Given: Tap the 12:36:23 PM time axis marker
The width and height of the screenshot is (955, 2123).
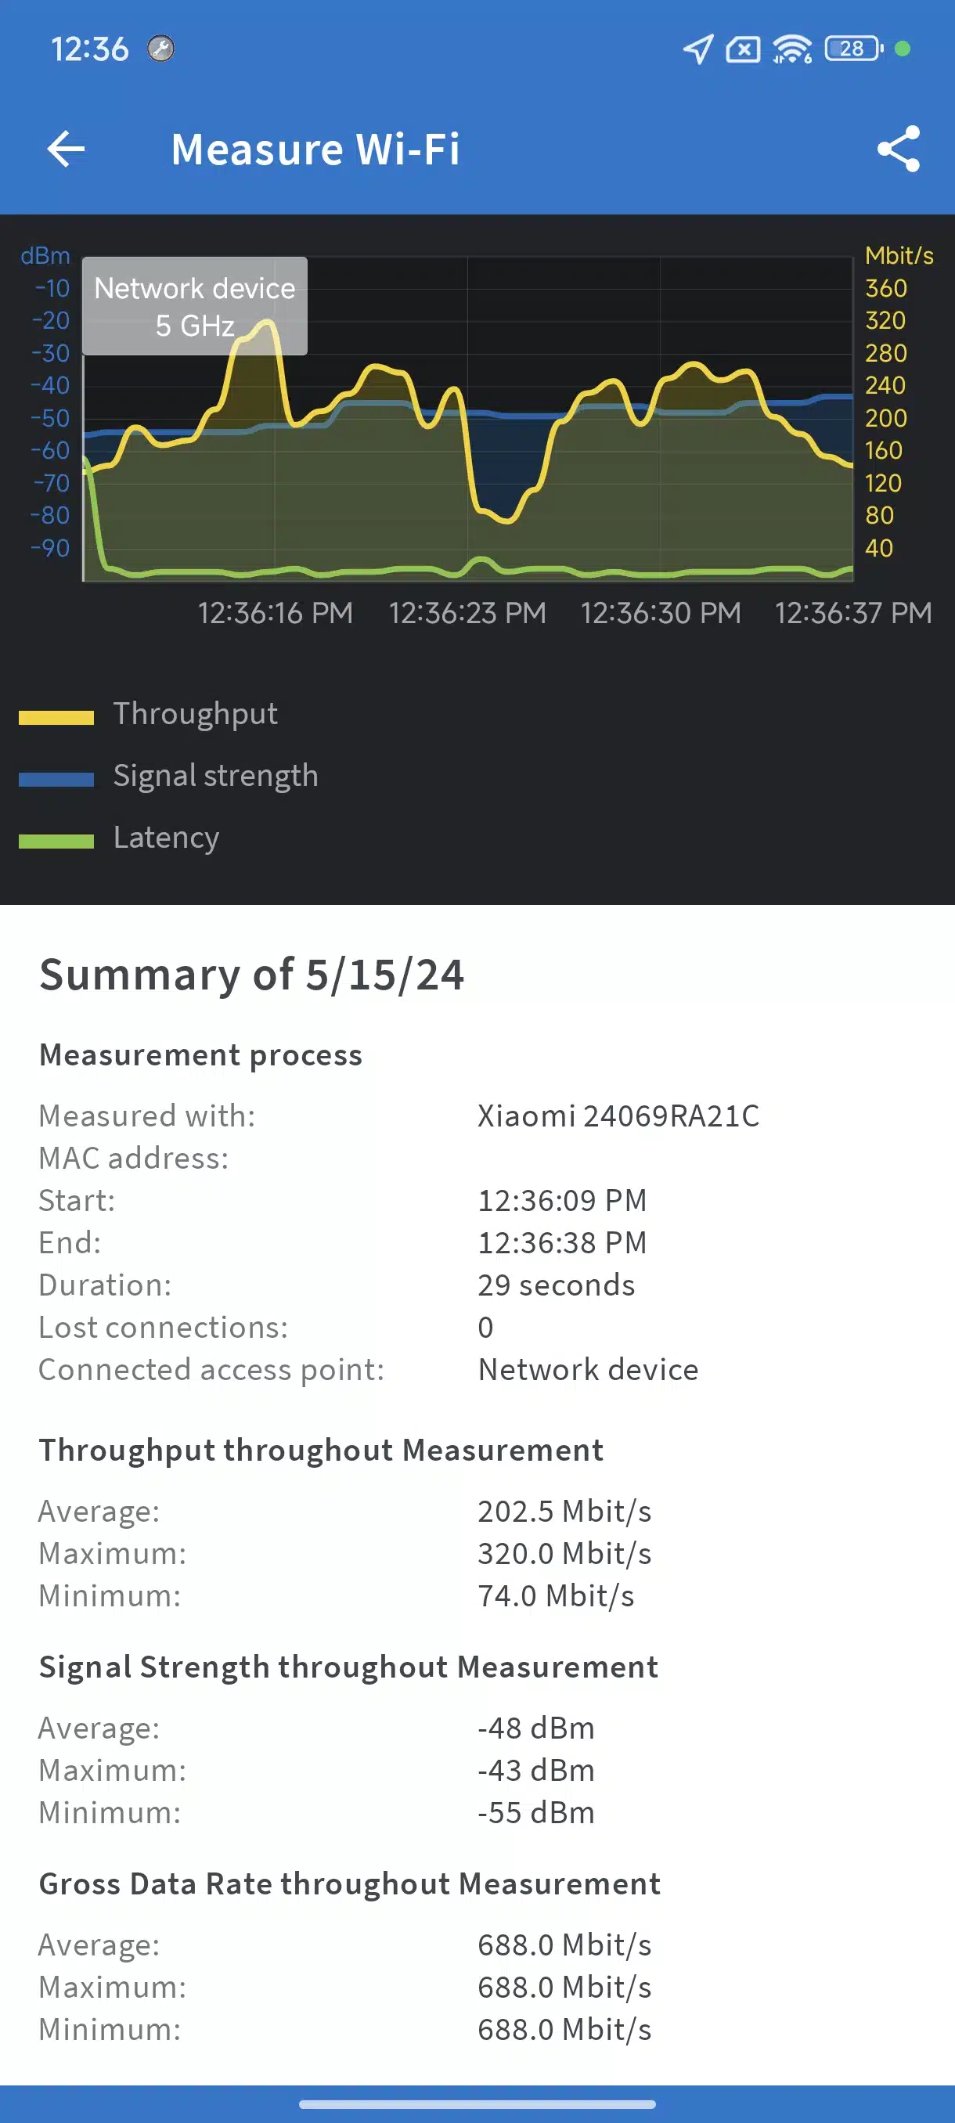Looking at the screenshot, I should (467, 613).
